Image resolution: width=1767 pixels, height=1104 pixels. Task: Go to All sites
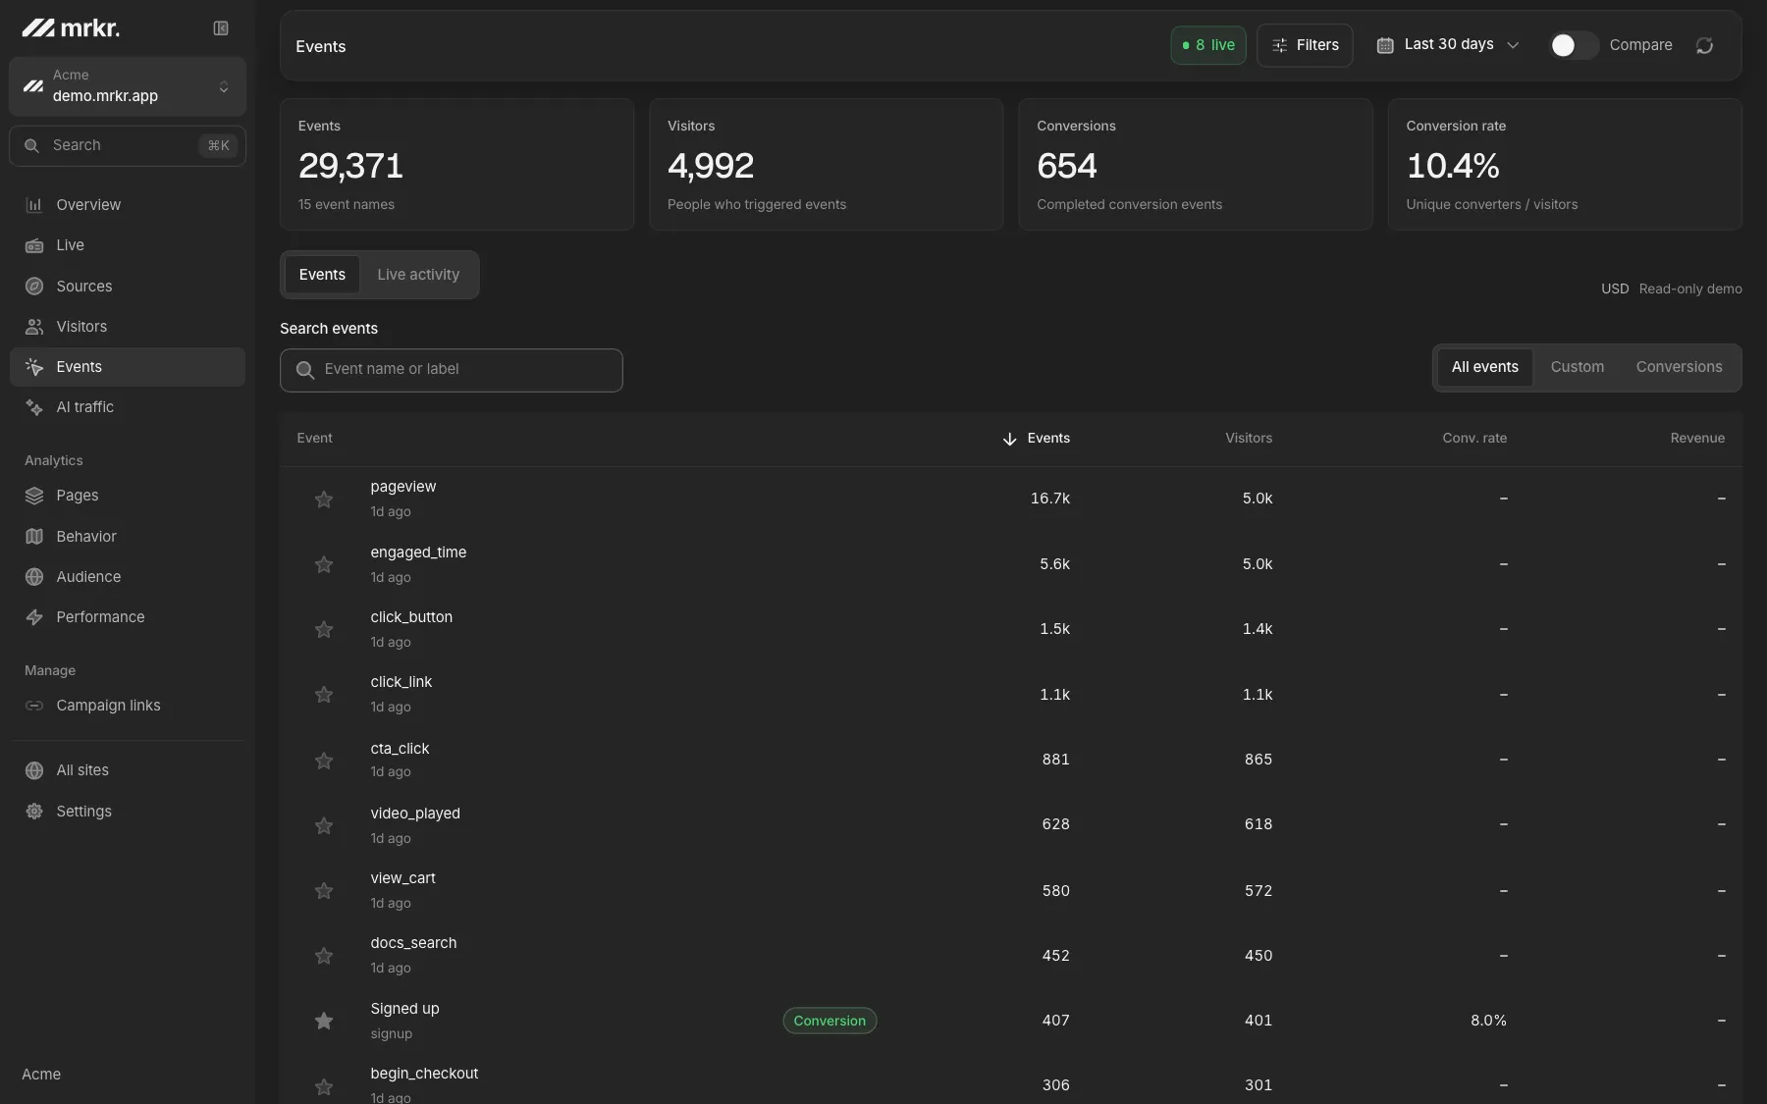coord(128,770)
